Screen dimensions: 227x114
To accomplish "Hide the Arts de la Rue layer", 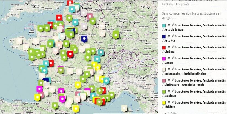I will pos(169,25).
